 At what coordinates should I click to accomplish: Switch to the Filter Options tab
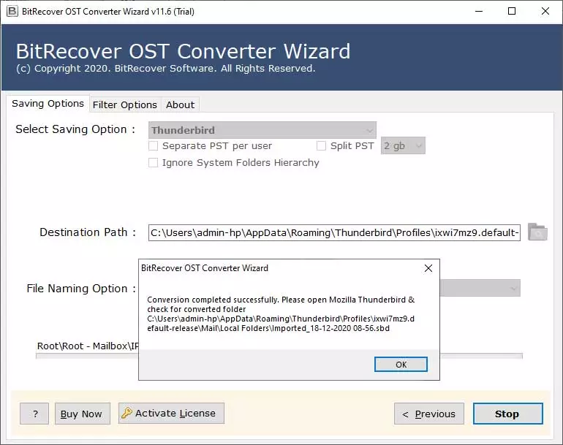pyautogui.click(x=124, y=104)
